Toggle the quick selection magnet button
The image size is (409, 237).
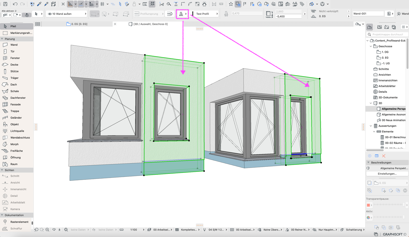[x=27, y=15]
